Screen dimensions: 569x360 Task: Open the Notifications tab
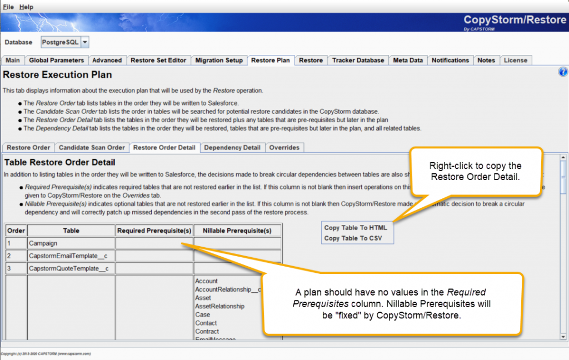pyautogui.click(x=450, y=60)
